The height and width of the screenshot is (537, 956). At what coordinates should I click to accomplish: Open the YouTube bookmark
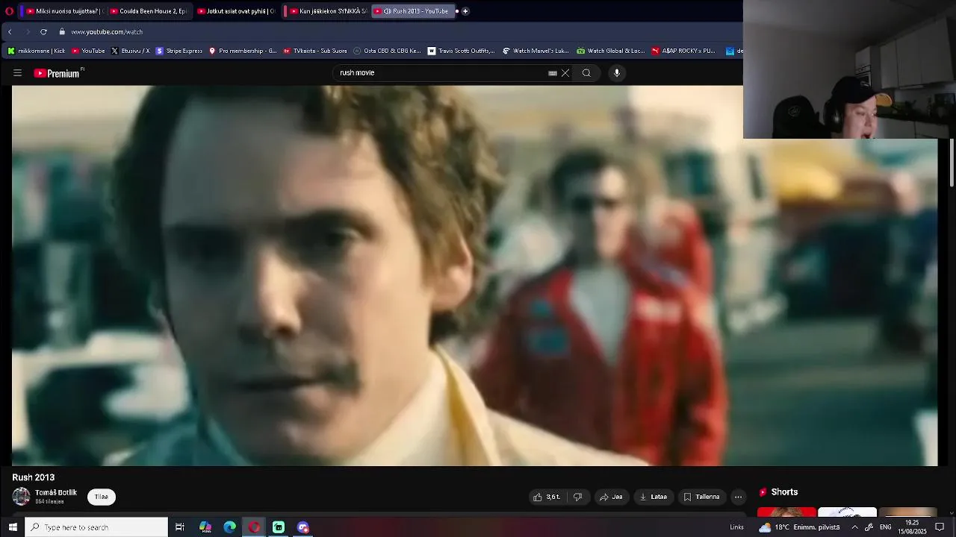tap(88, 51)
